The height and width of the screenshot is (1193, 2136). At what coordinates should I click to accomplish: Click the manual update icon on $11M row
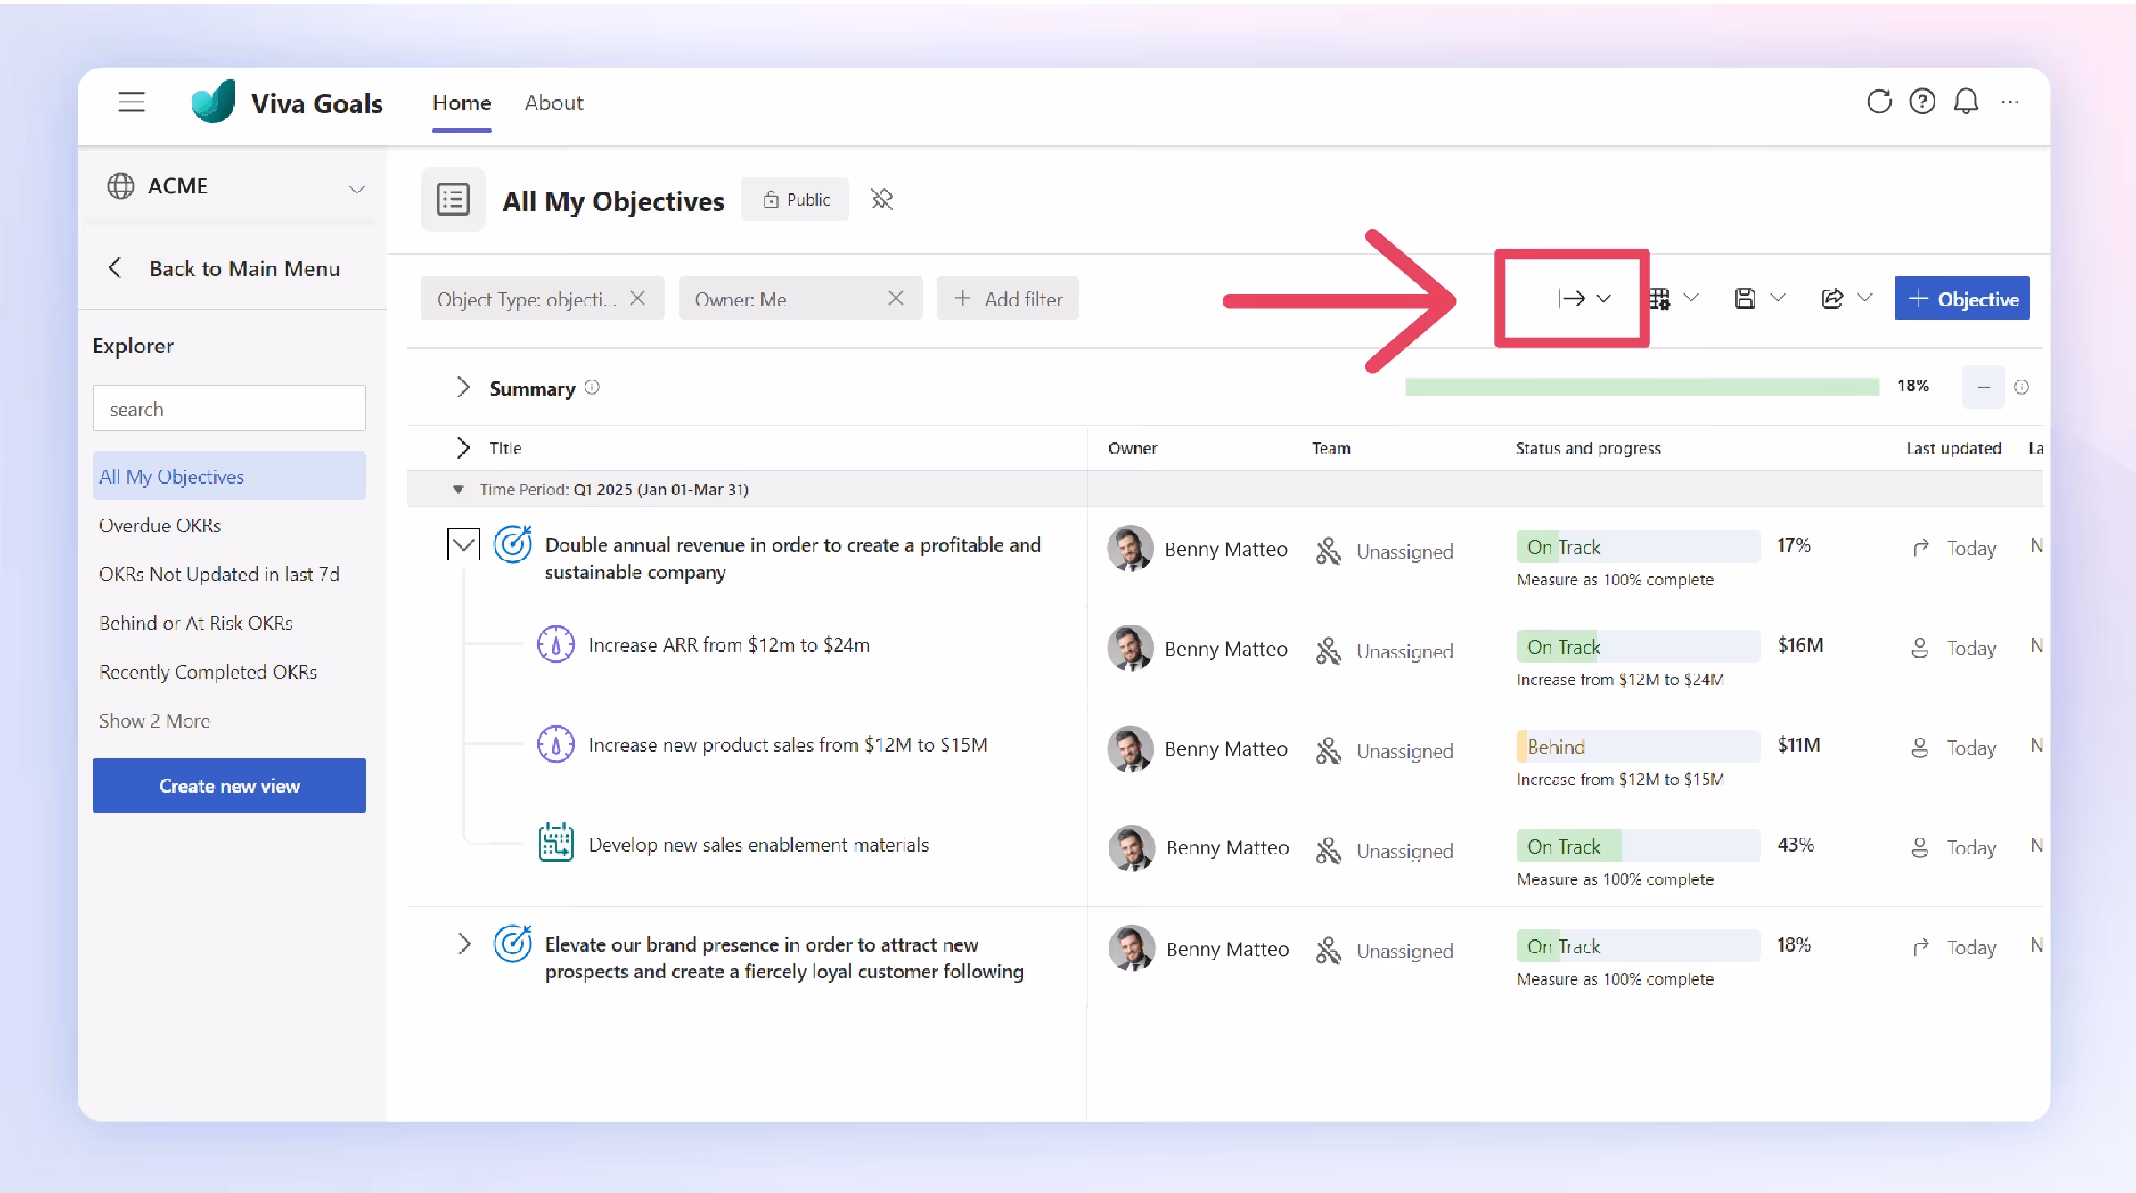1920,748
